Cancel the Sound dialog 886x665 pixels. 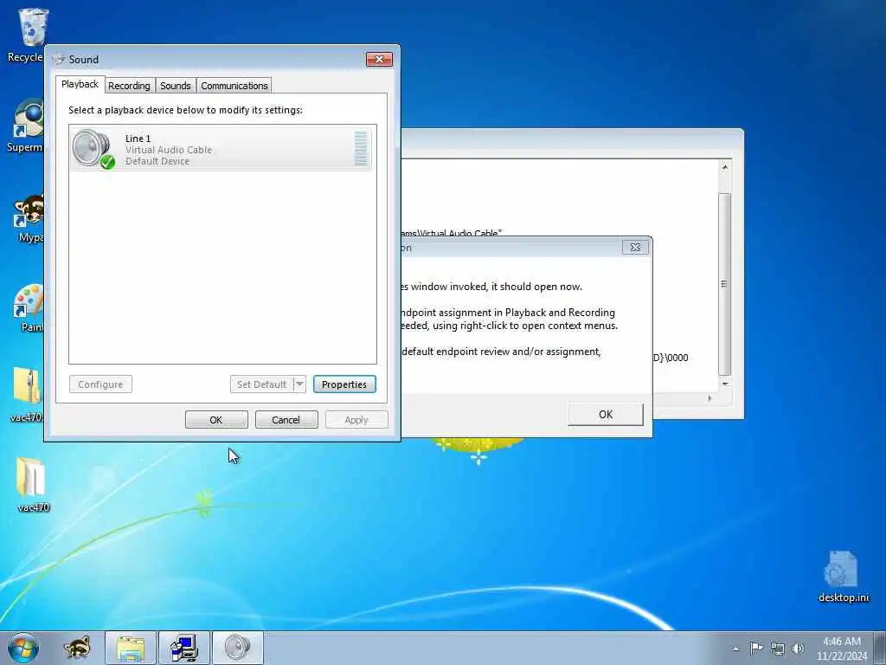[x=286, y=420]
